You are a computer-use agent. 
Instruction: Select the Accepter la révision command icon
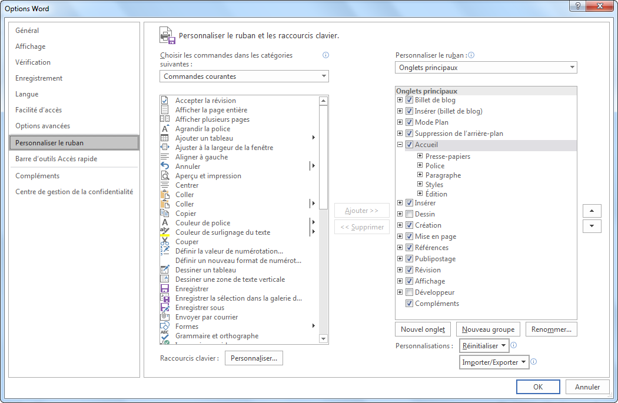(x=165, y=101)
